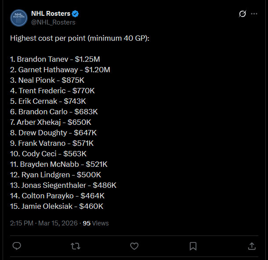The image size is (268, 260).
Task: Click the Reply speech bubble icon
Action: 17,246
